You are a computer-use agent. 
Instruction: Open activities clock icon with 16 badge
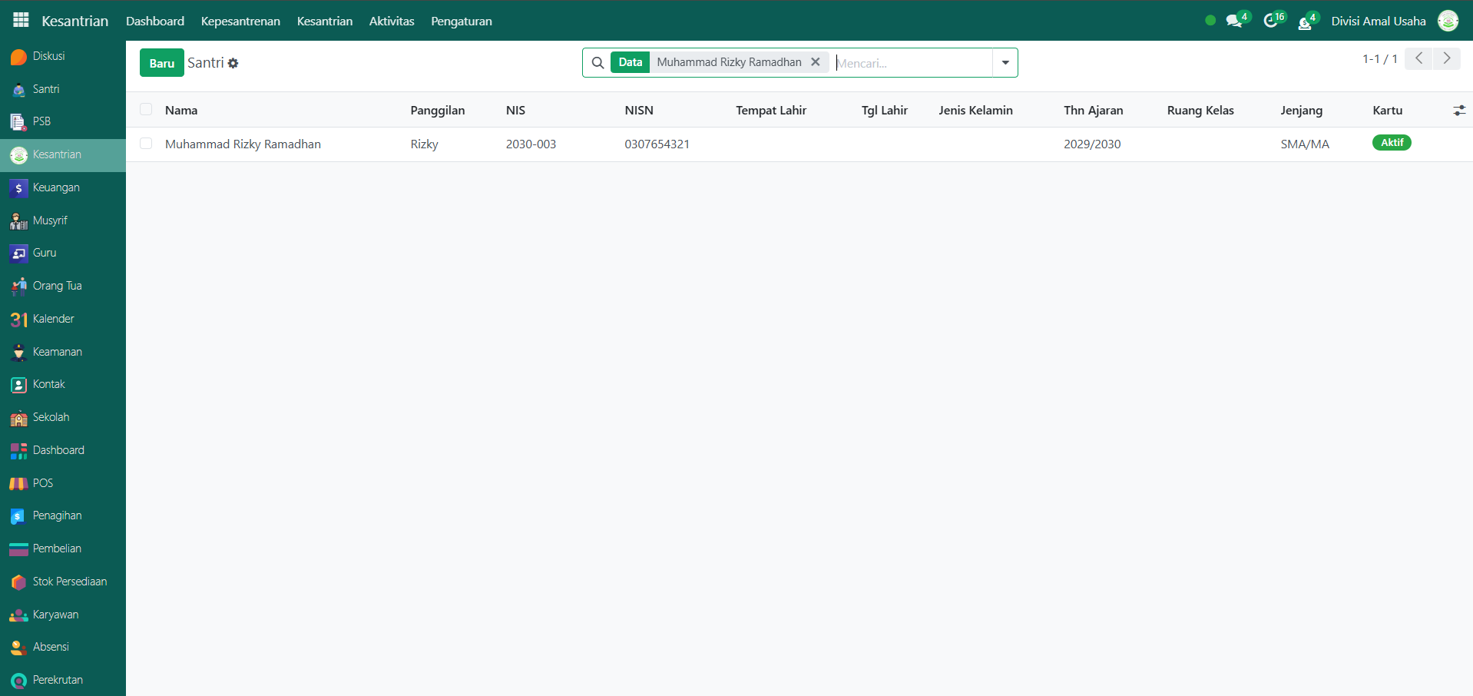[x=1271, y=21]
